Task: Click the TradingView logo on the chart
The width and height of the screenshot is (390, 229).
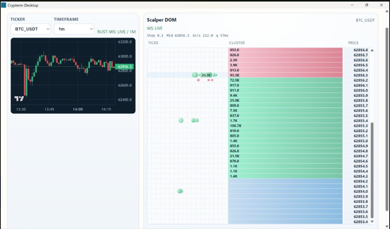Action: (19, 99)
